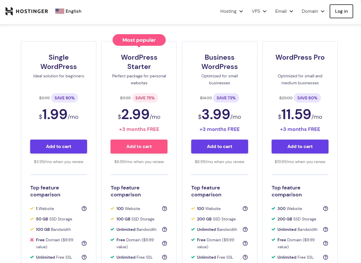This screenshot has width=361, height=263.
Task: Click '100 GB SSD Storage' feature
Action: pos(135,219)
